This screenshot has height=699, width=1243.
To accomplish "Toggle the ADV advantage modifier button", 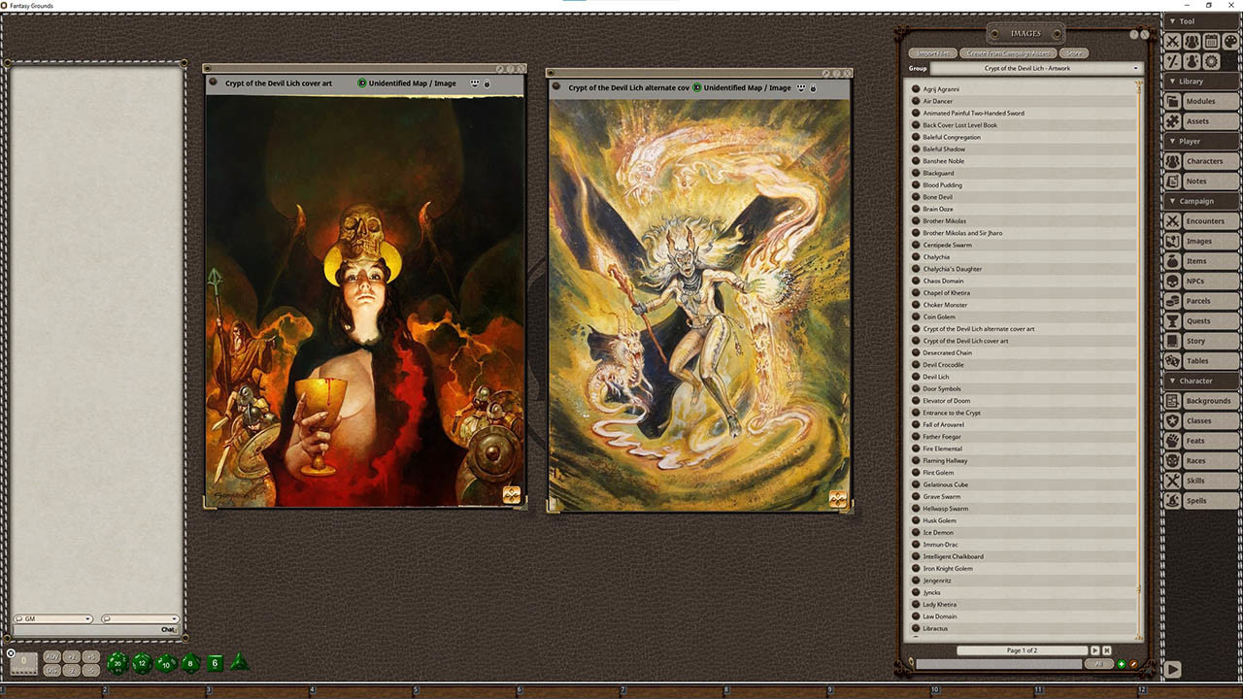I will point(52,657).
